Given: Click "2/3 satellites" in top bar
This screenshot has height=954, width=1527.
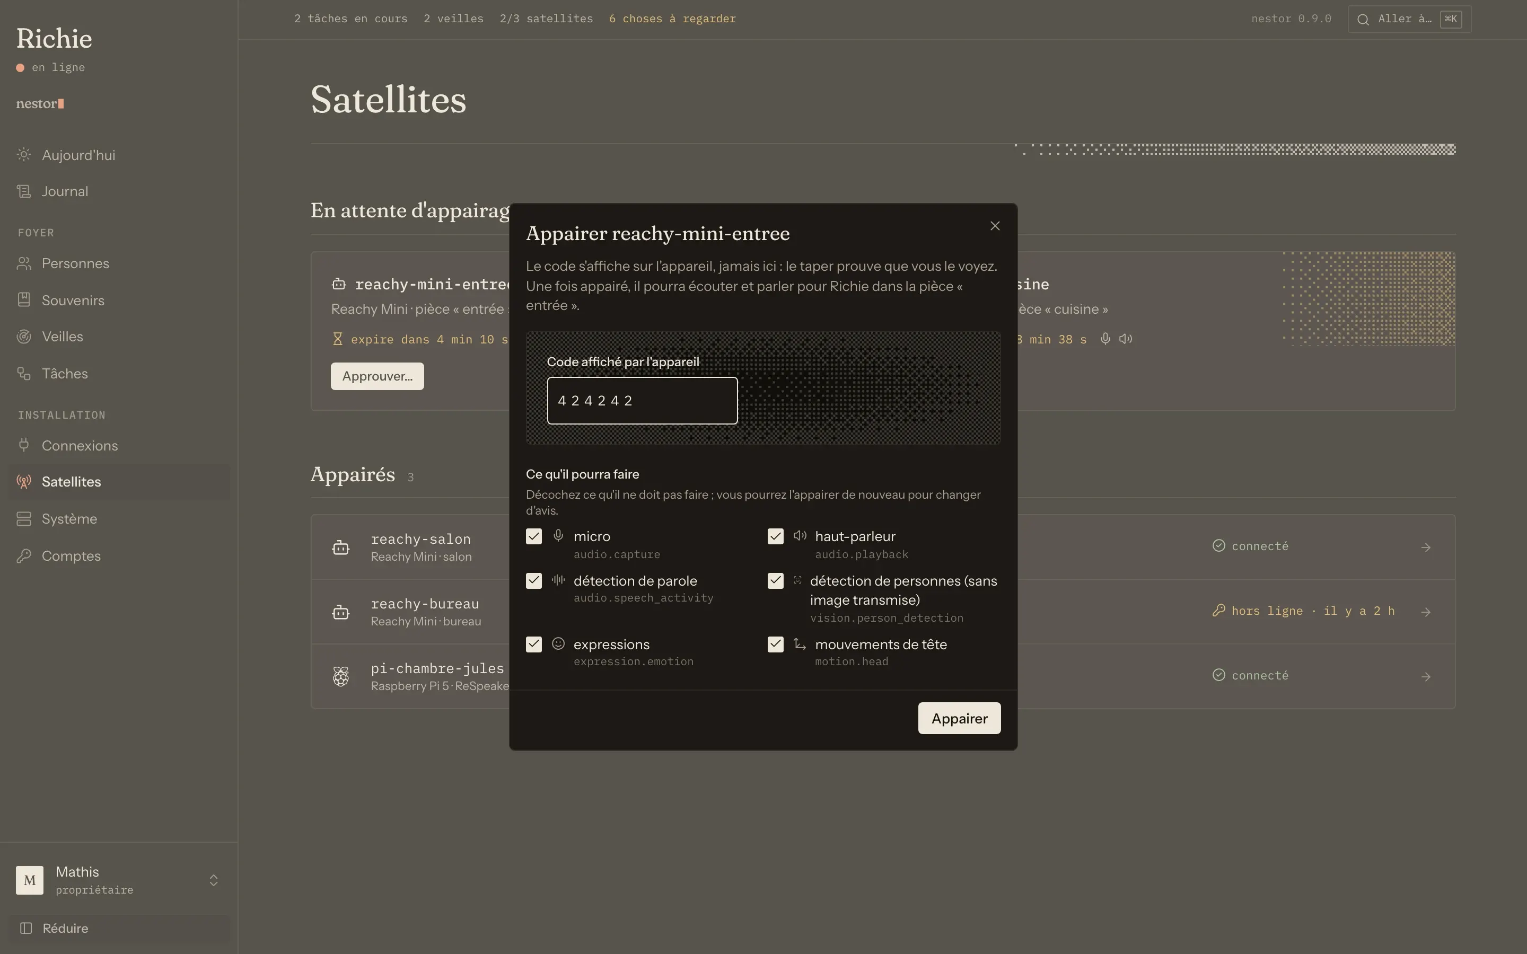Looking at the screenshot, I should tap(547, 19).
